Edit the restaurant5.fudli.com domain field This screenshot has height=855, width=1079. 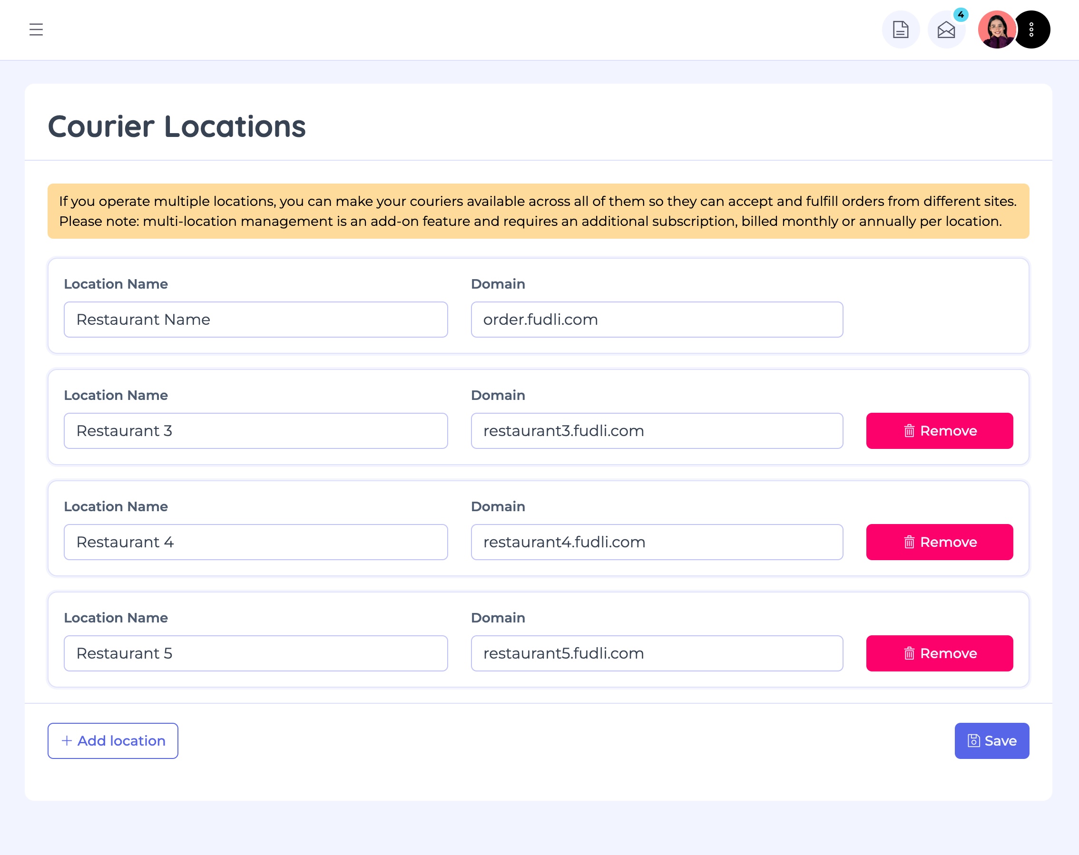tap(657, 653)
